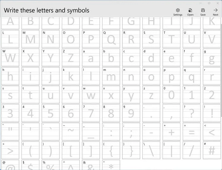Click lowercase p writing cell

tap(172, 76)
